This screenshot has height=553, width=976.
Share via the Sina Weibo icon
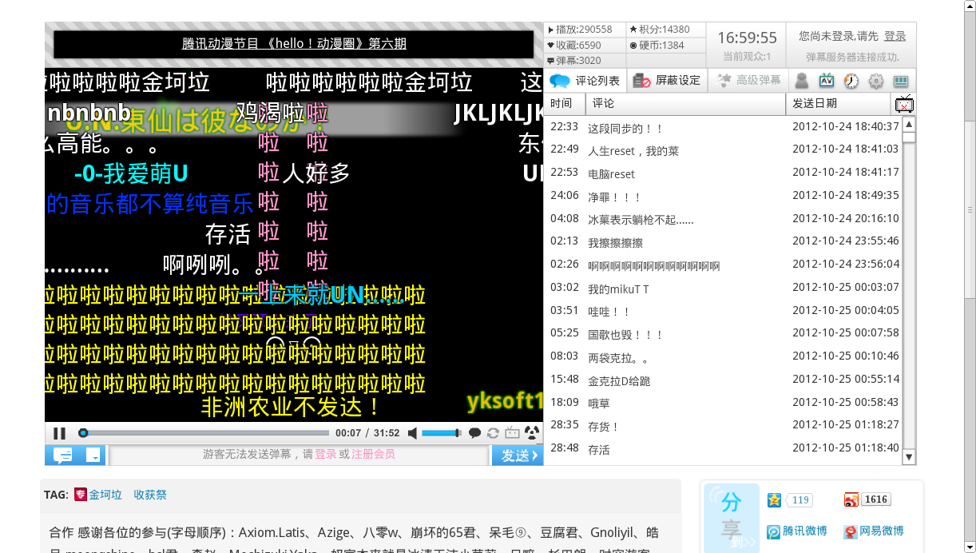pos(851,500)
